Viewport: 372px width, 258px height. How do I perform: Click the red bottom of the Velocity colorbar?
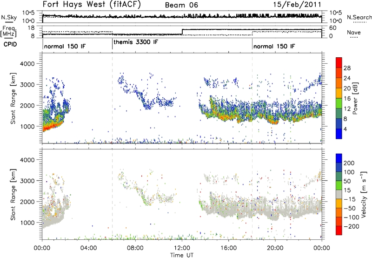click(x=339, y=231)
